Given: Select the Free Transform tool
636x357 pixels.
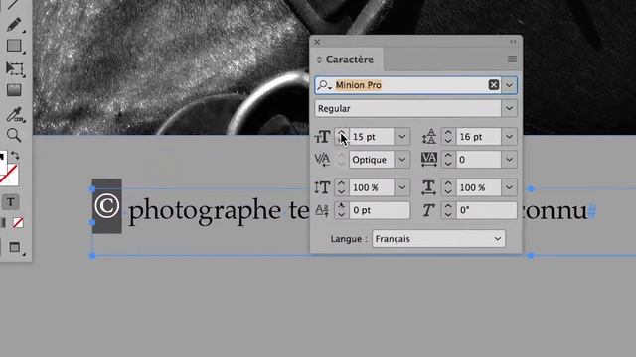Looking at the screenshot, I should (x=15, y=68).
